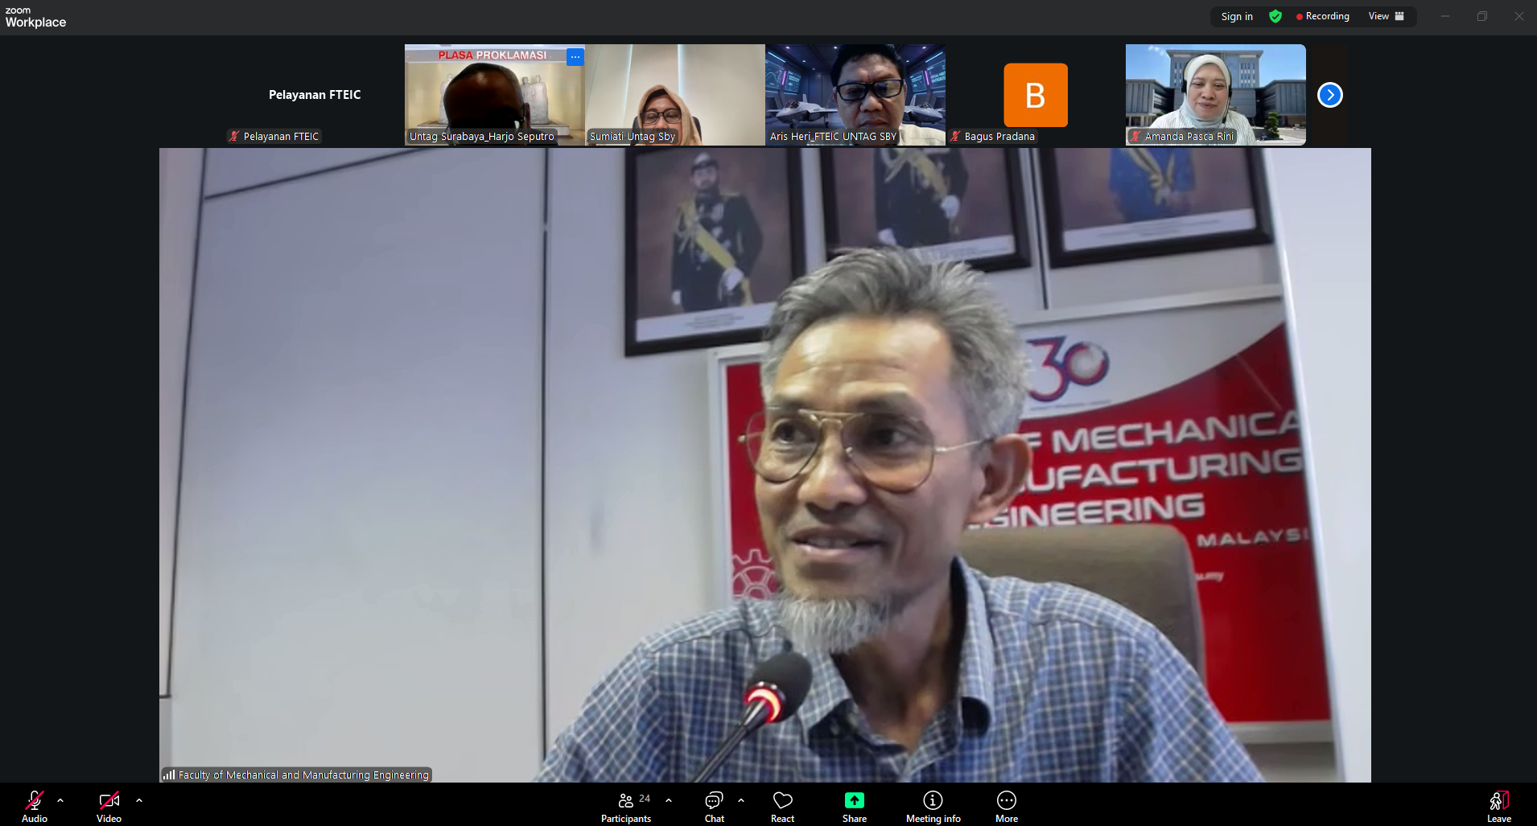1537x826 pixels.
Task: Show next participants with right arrow
Action: point(1329,95)
